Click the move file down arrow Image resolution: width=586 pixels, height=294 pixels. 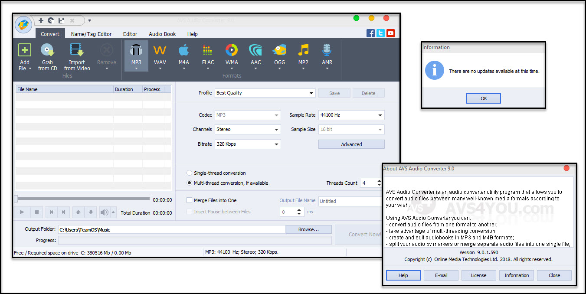[91, 212]
